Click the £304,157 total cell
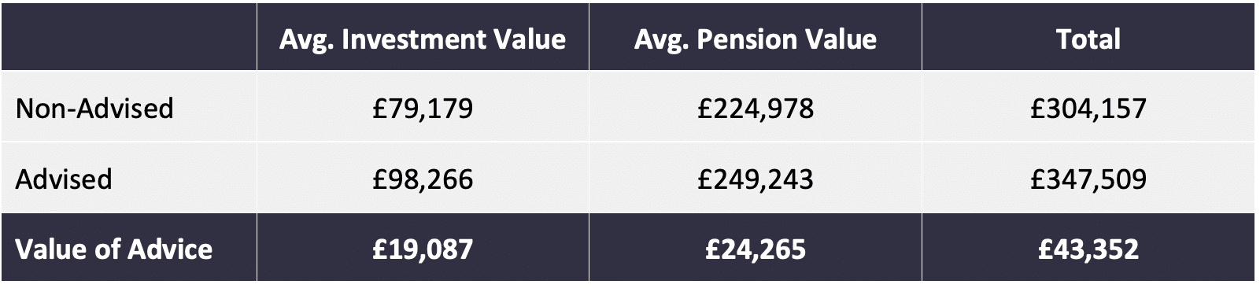This screenshot has height=288, width=1260. tap(1088, 109)
